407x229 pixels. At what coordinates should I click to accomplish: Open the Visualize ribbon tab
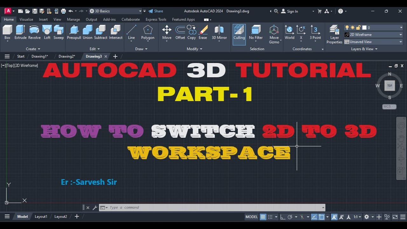point(26,19)
